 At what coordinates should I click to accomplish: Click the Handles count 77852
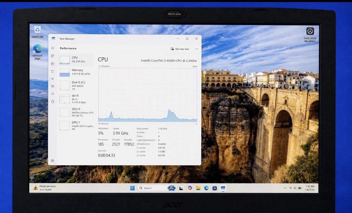129,144
